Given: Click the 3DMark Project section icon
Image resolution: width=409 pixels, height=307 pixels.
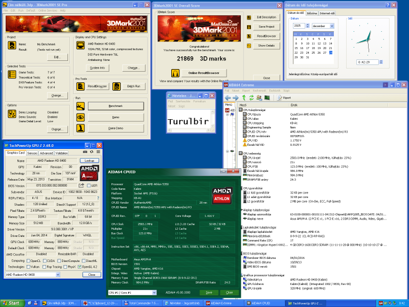Looking at the screenshot, I should [x=12, y=46].
